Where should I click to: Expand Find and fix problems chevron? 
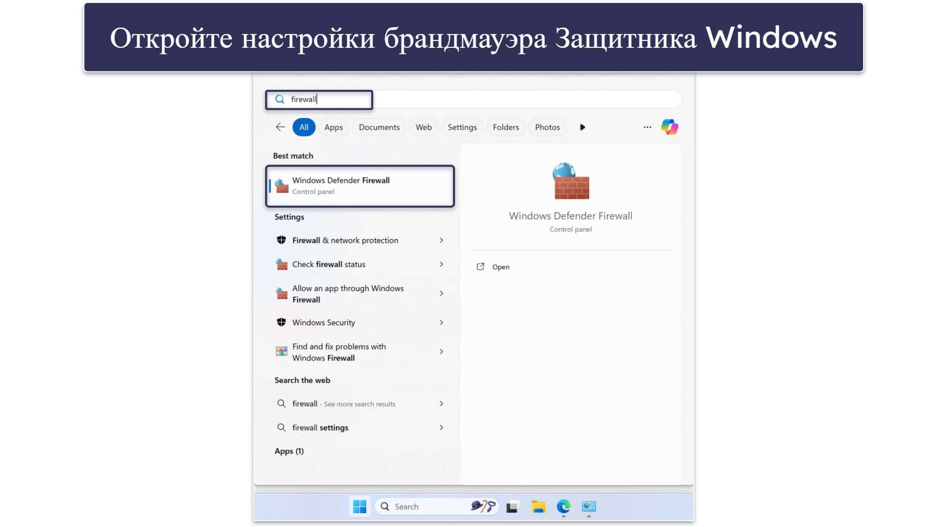[441, 351]
